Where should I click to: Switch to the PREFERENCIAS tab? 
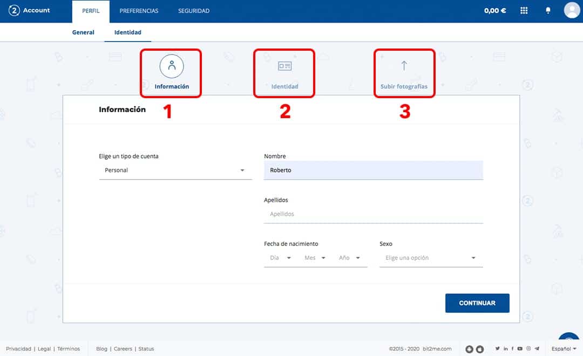point(139,11)
